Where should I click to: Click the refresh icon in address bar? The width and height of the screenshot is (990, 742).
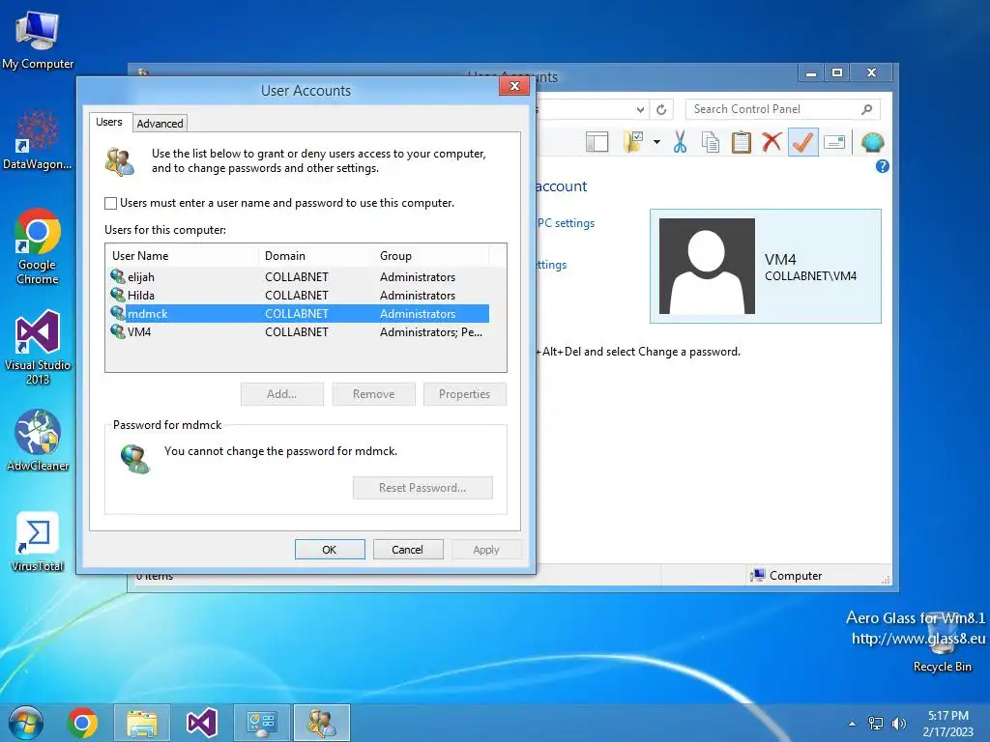[661, 110]
